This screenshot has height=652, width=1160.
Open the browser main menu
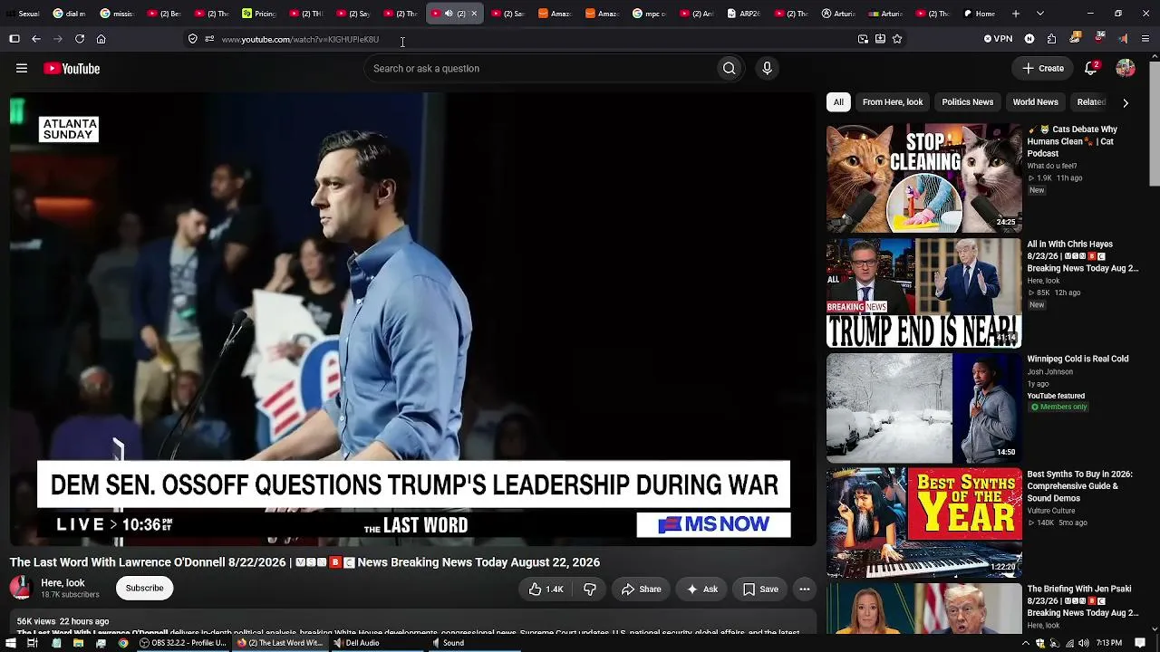(1145, 39)
